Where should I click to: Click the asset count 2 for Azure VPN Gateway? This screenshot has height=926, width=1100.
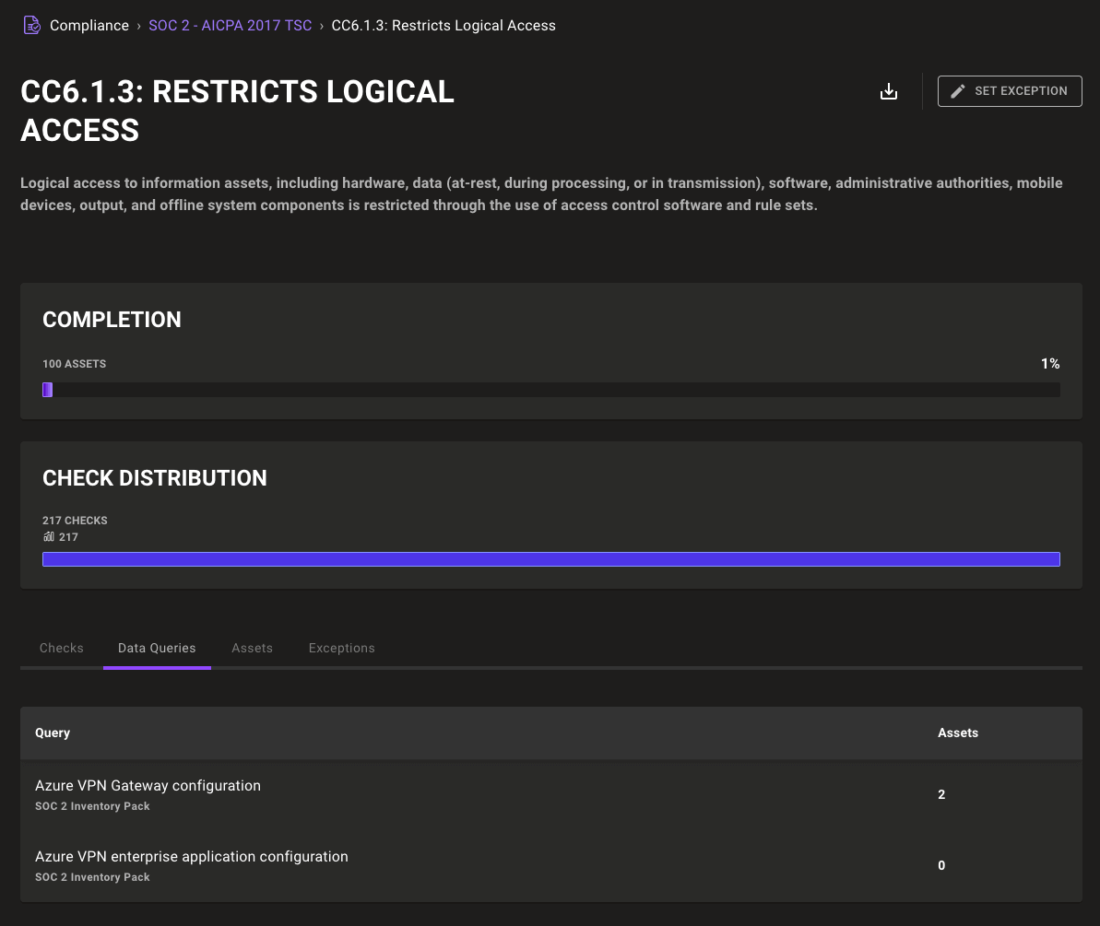pos(940,793)
